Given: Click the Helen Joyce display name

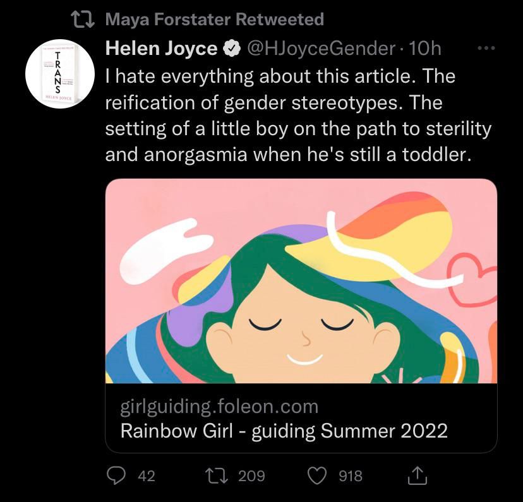Looking at the screenshot, I should 161,49.
